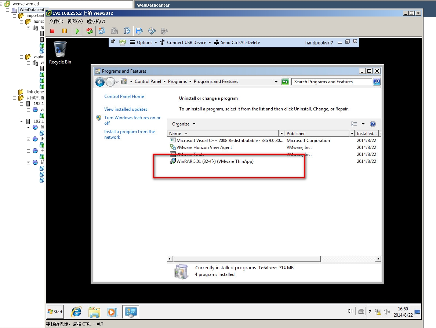Open the Connect USB Device dropdown
The width and height of the screenshot is (436, 328).
(186, 42)
